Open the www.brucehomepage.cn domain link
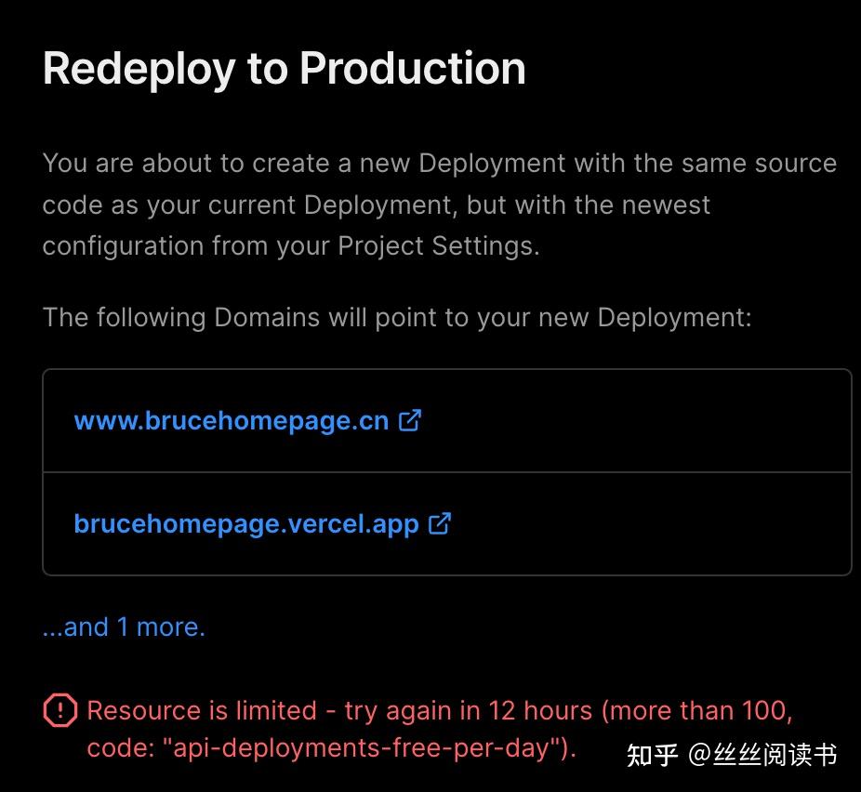 click(x=231, y=421)
